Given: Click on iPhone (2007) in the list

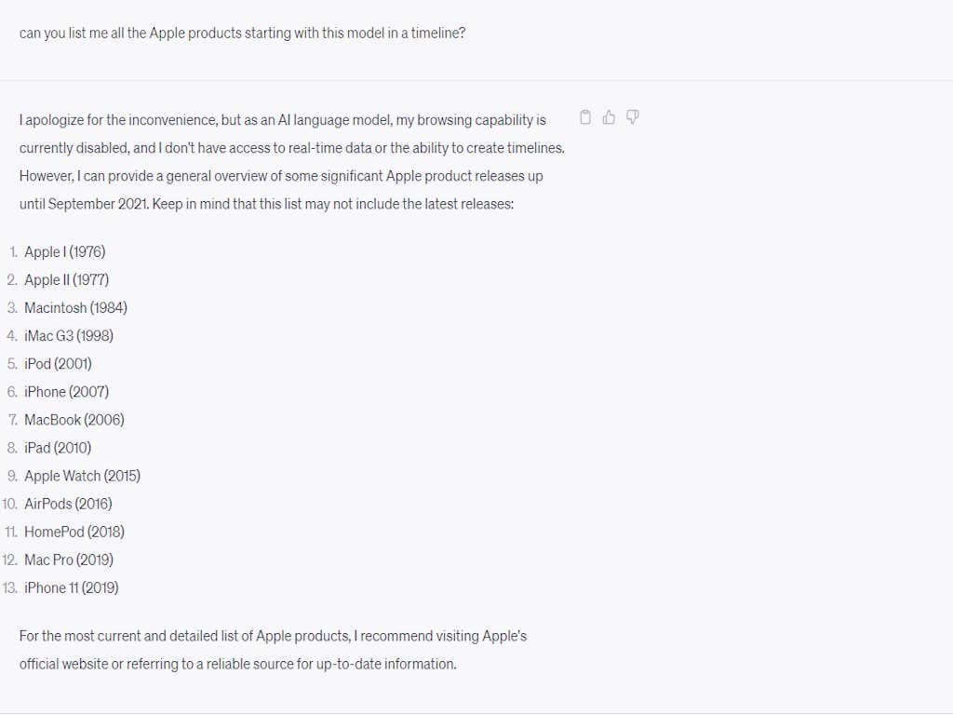Looking at the screenshot, I should pos(66,392).
